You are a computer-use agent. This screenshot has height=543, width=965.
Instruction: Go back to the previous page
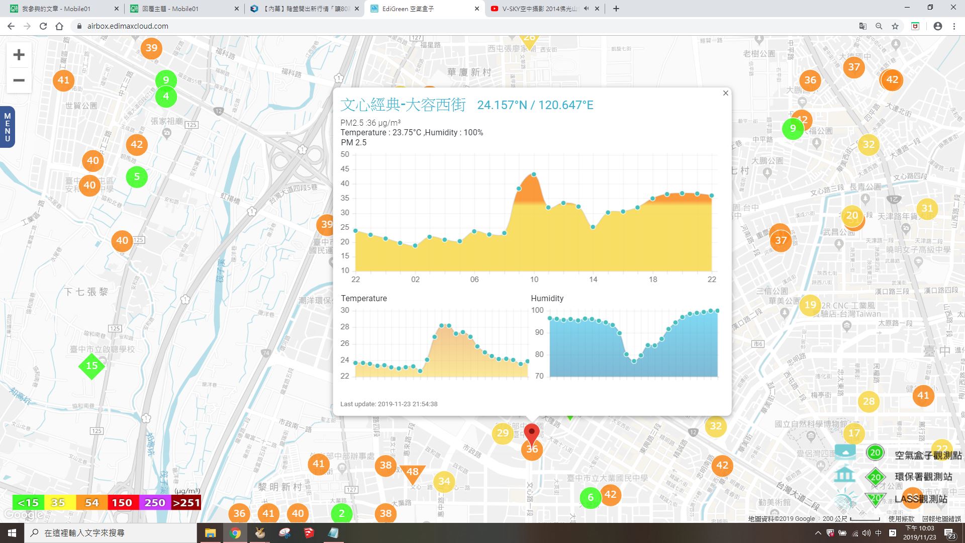click(11, 26)
